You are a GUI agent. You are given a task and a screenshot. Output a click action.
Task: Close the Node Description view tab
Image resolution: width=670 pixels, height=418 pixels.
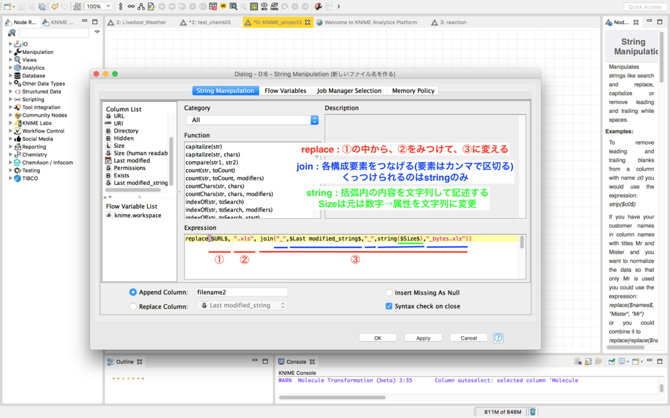(636, 22)
